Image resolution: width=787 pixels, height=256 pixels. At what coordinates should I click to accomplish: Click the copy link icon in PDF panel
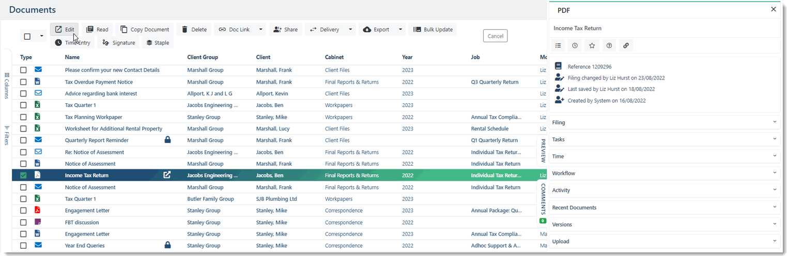pos(626,45)
